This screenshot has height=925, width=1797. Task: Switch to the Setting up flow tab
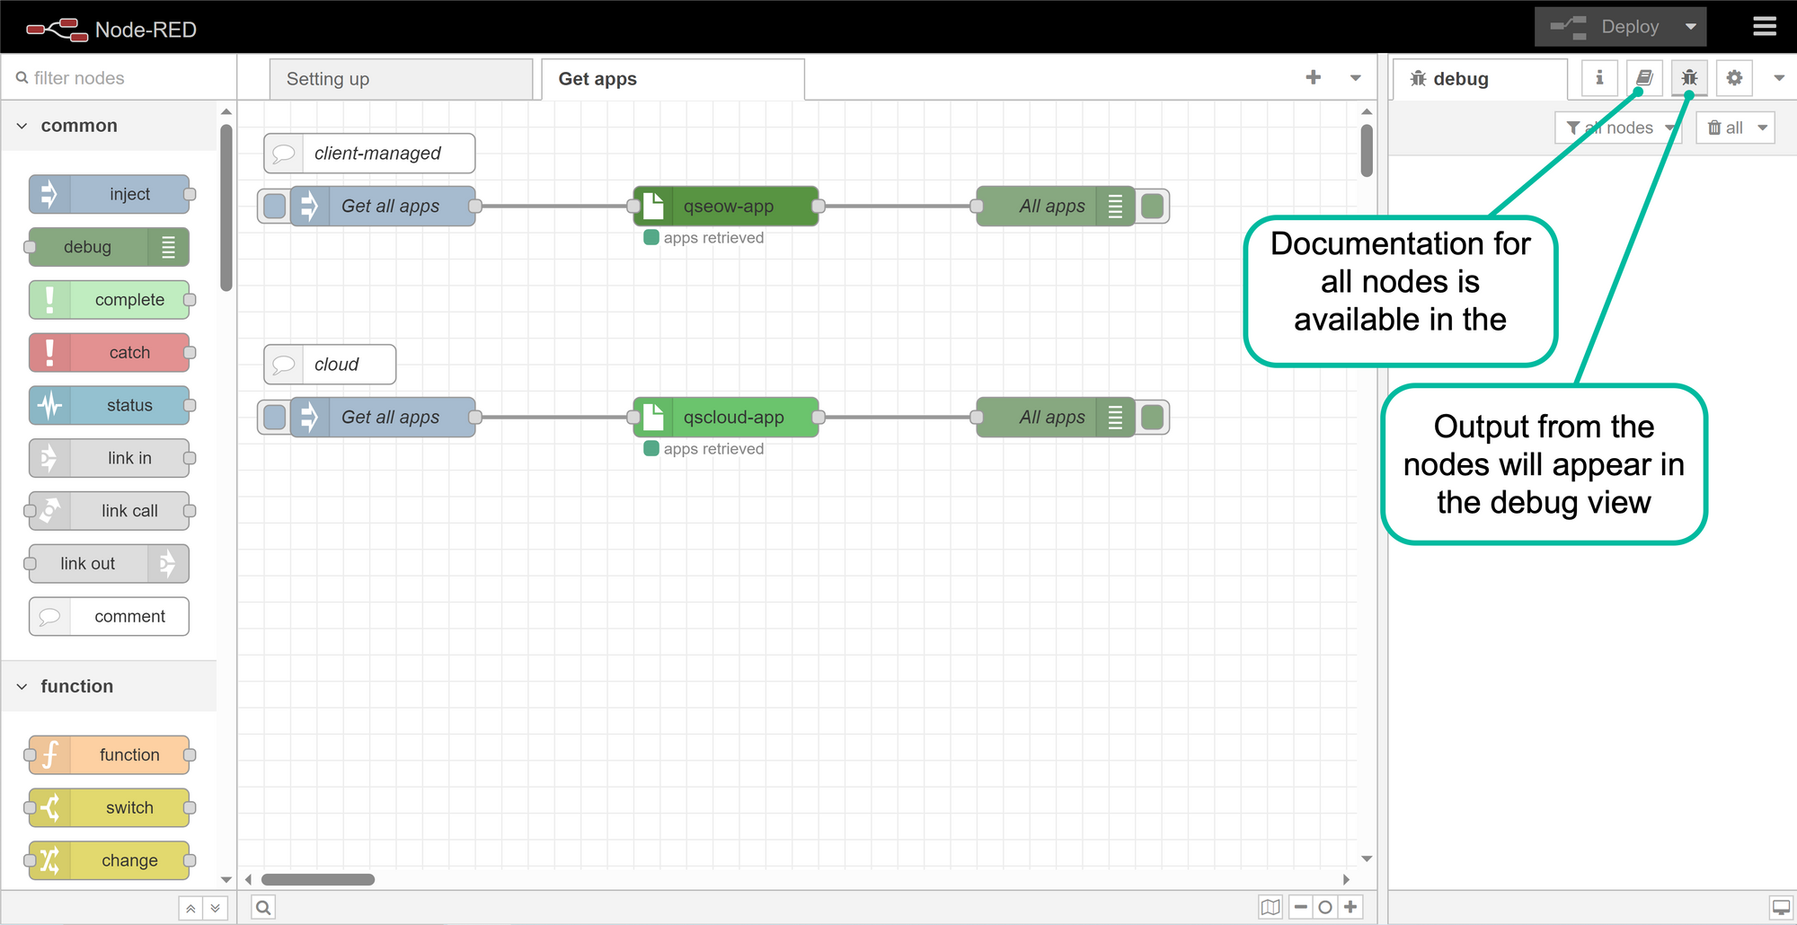401,79
